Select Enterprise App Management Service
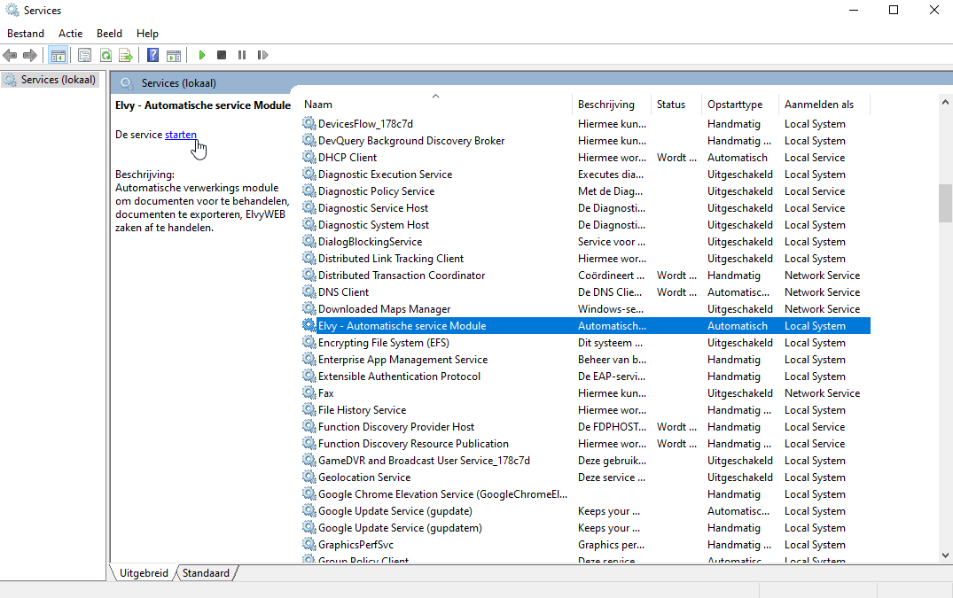The height and width of the screenshot is (598, 953). coord(586,360)
